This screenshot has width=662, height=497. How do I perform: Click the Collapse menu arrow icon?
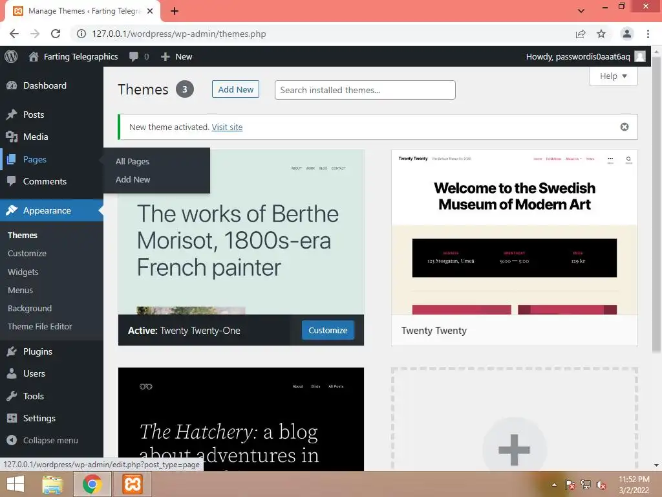pyautogui.click(x=12, y=440)
